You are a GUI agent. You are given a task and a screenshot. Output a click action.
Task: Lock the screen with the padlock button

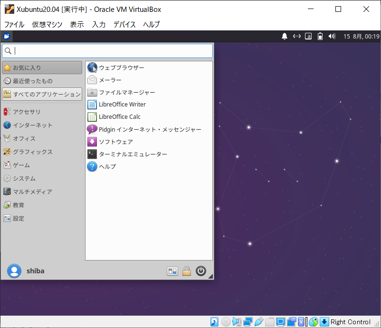[x=187, y=271]
